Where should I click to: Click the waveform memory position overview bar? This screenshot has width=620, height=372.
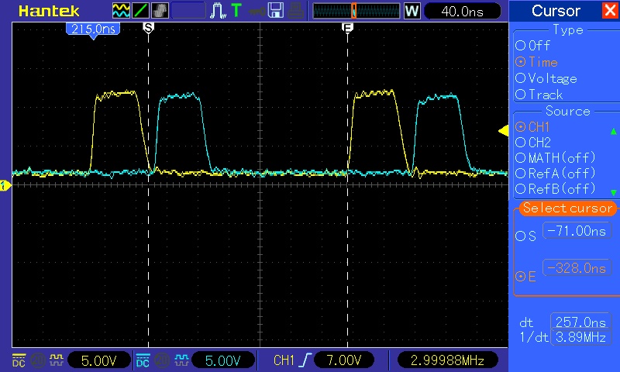pos(356,11)
